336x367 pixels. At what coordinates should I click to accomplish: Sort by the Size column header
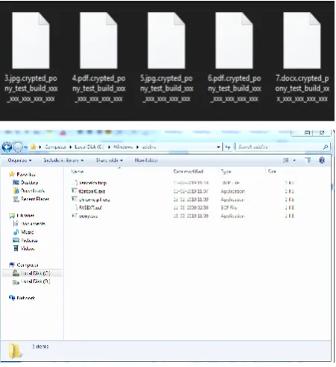pos(272,171)
